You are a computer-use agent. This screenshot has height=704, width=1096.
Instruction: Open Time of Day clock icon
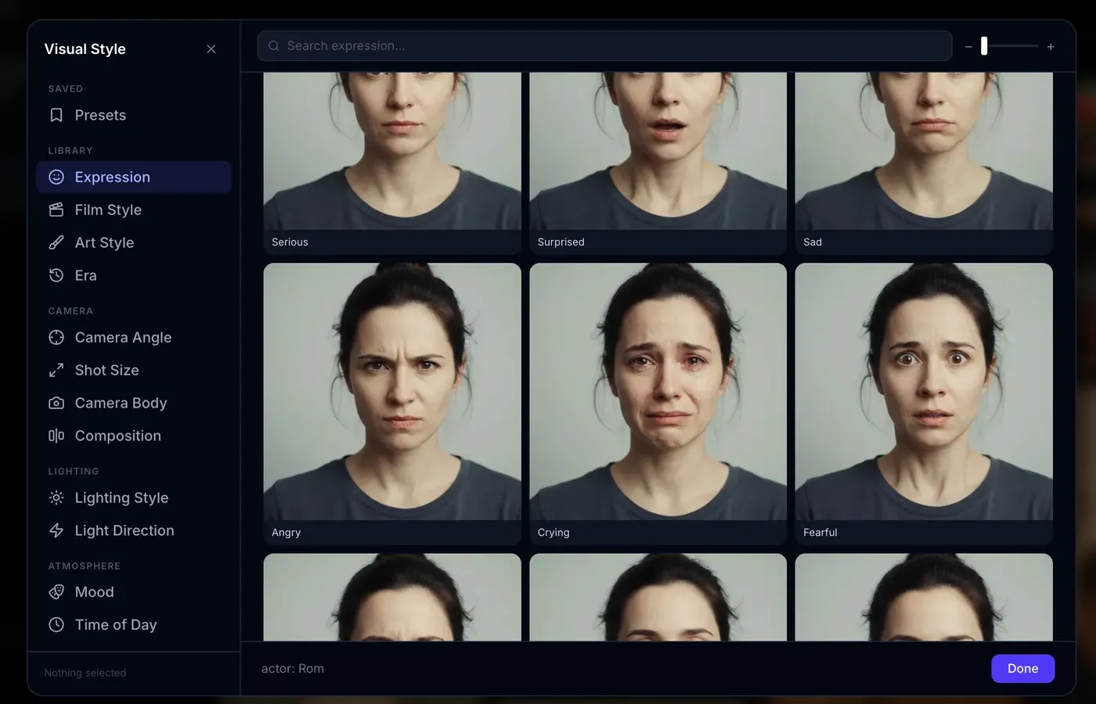click(56, 624)
